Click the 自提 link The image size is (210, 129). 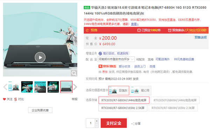coord(152,66)
